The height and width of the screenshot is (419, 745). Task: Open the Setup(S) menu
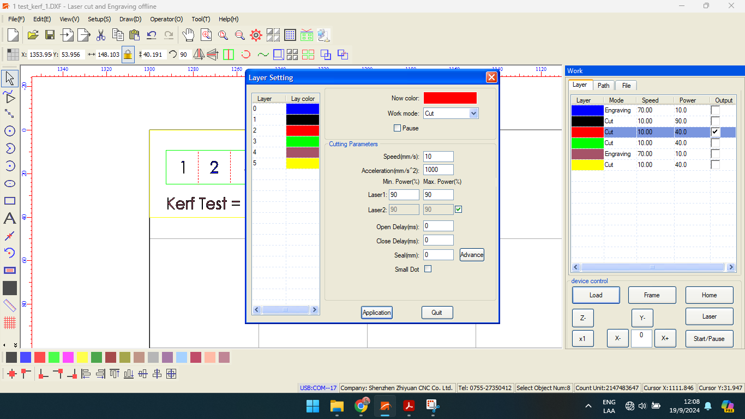(x=99, y=19)
